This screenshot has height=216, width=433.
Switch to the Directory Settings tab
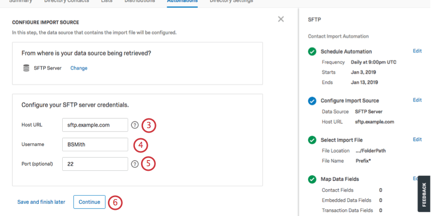click(x=231, y=2)
